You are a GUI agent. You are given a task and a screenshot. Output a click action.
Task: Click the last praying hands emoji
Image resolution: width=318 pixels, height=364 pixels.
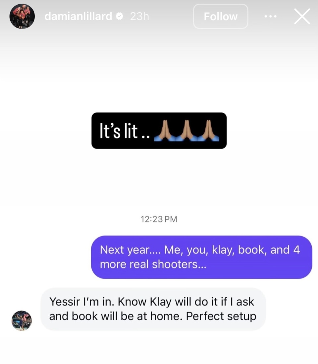point(208,130)
